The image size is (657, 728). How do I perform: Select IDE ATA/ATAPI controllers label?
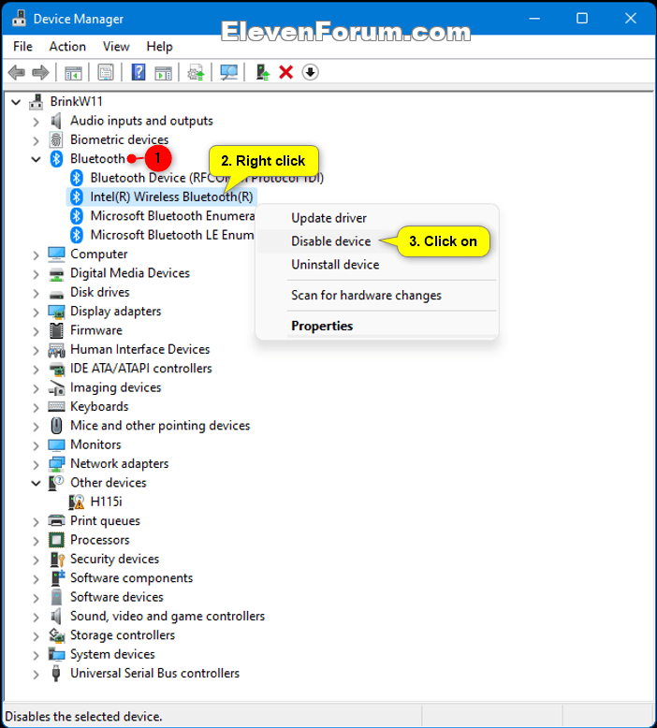pyautogui.click(x=140, y=368)
